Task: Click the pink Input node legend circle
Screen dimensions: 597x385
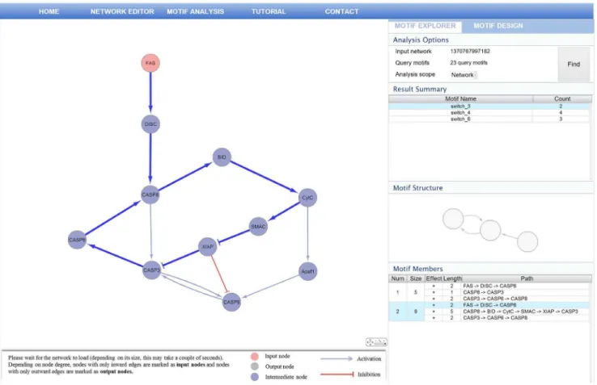Action: 254,356
